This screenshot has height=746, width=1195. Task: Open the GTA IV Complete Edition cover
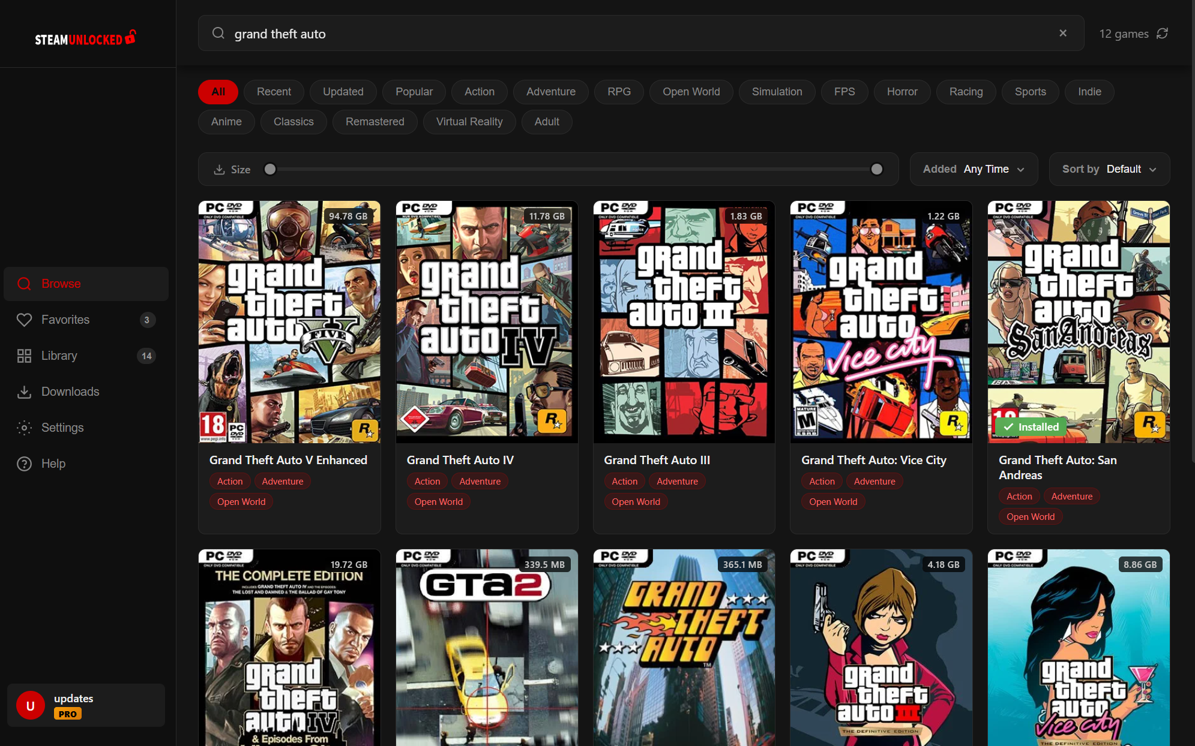point(289,648)
